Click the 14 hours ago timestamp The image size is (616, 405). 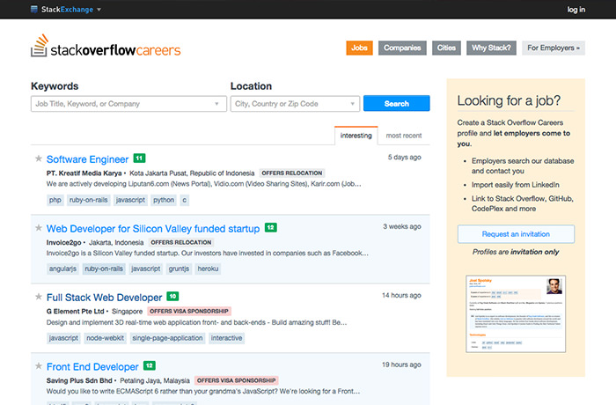click(x=401, y=295)
